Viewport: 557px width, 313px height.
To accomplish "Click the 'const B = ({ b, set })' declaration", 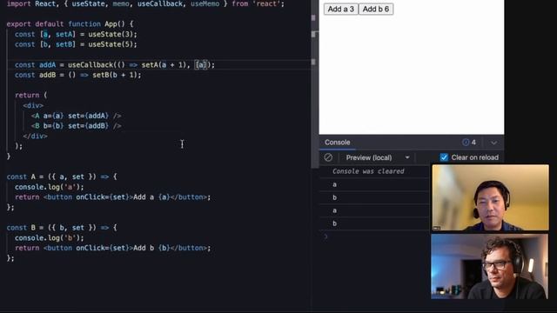I will pos(62,228).
